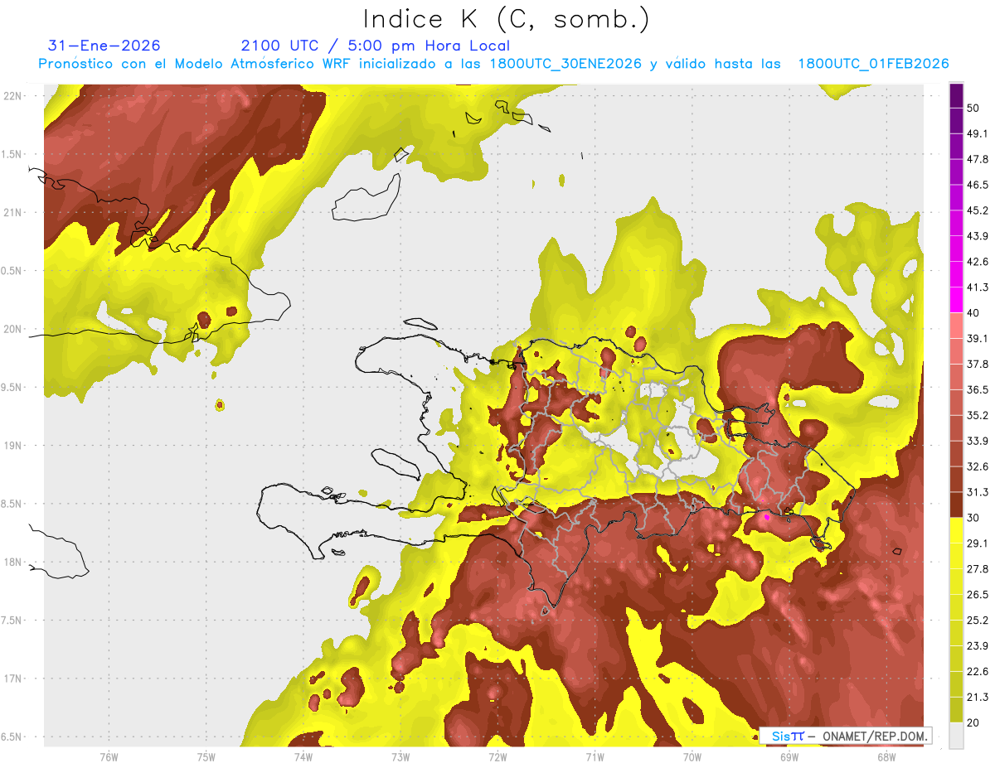Click the colorbar value label 20
The width and height of the screenshot is (995, 768).
click(x=973, y=722)
